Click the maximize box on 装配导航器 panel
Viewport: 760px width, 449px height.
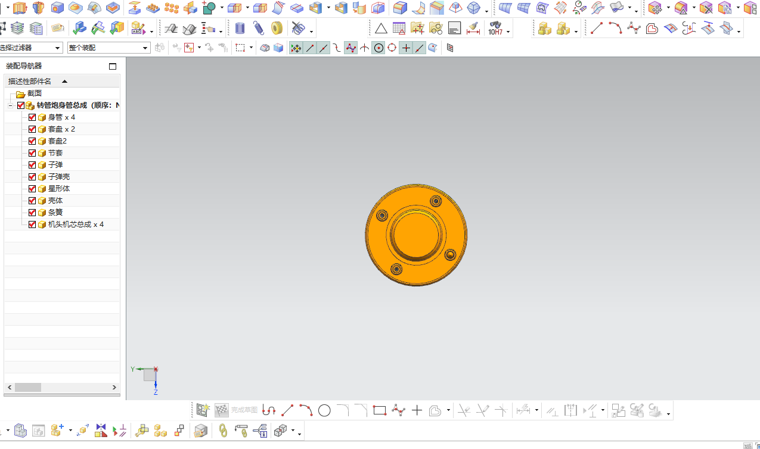pos(113,66)
